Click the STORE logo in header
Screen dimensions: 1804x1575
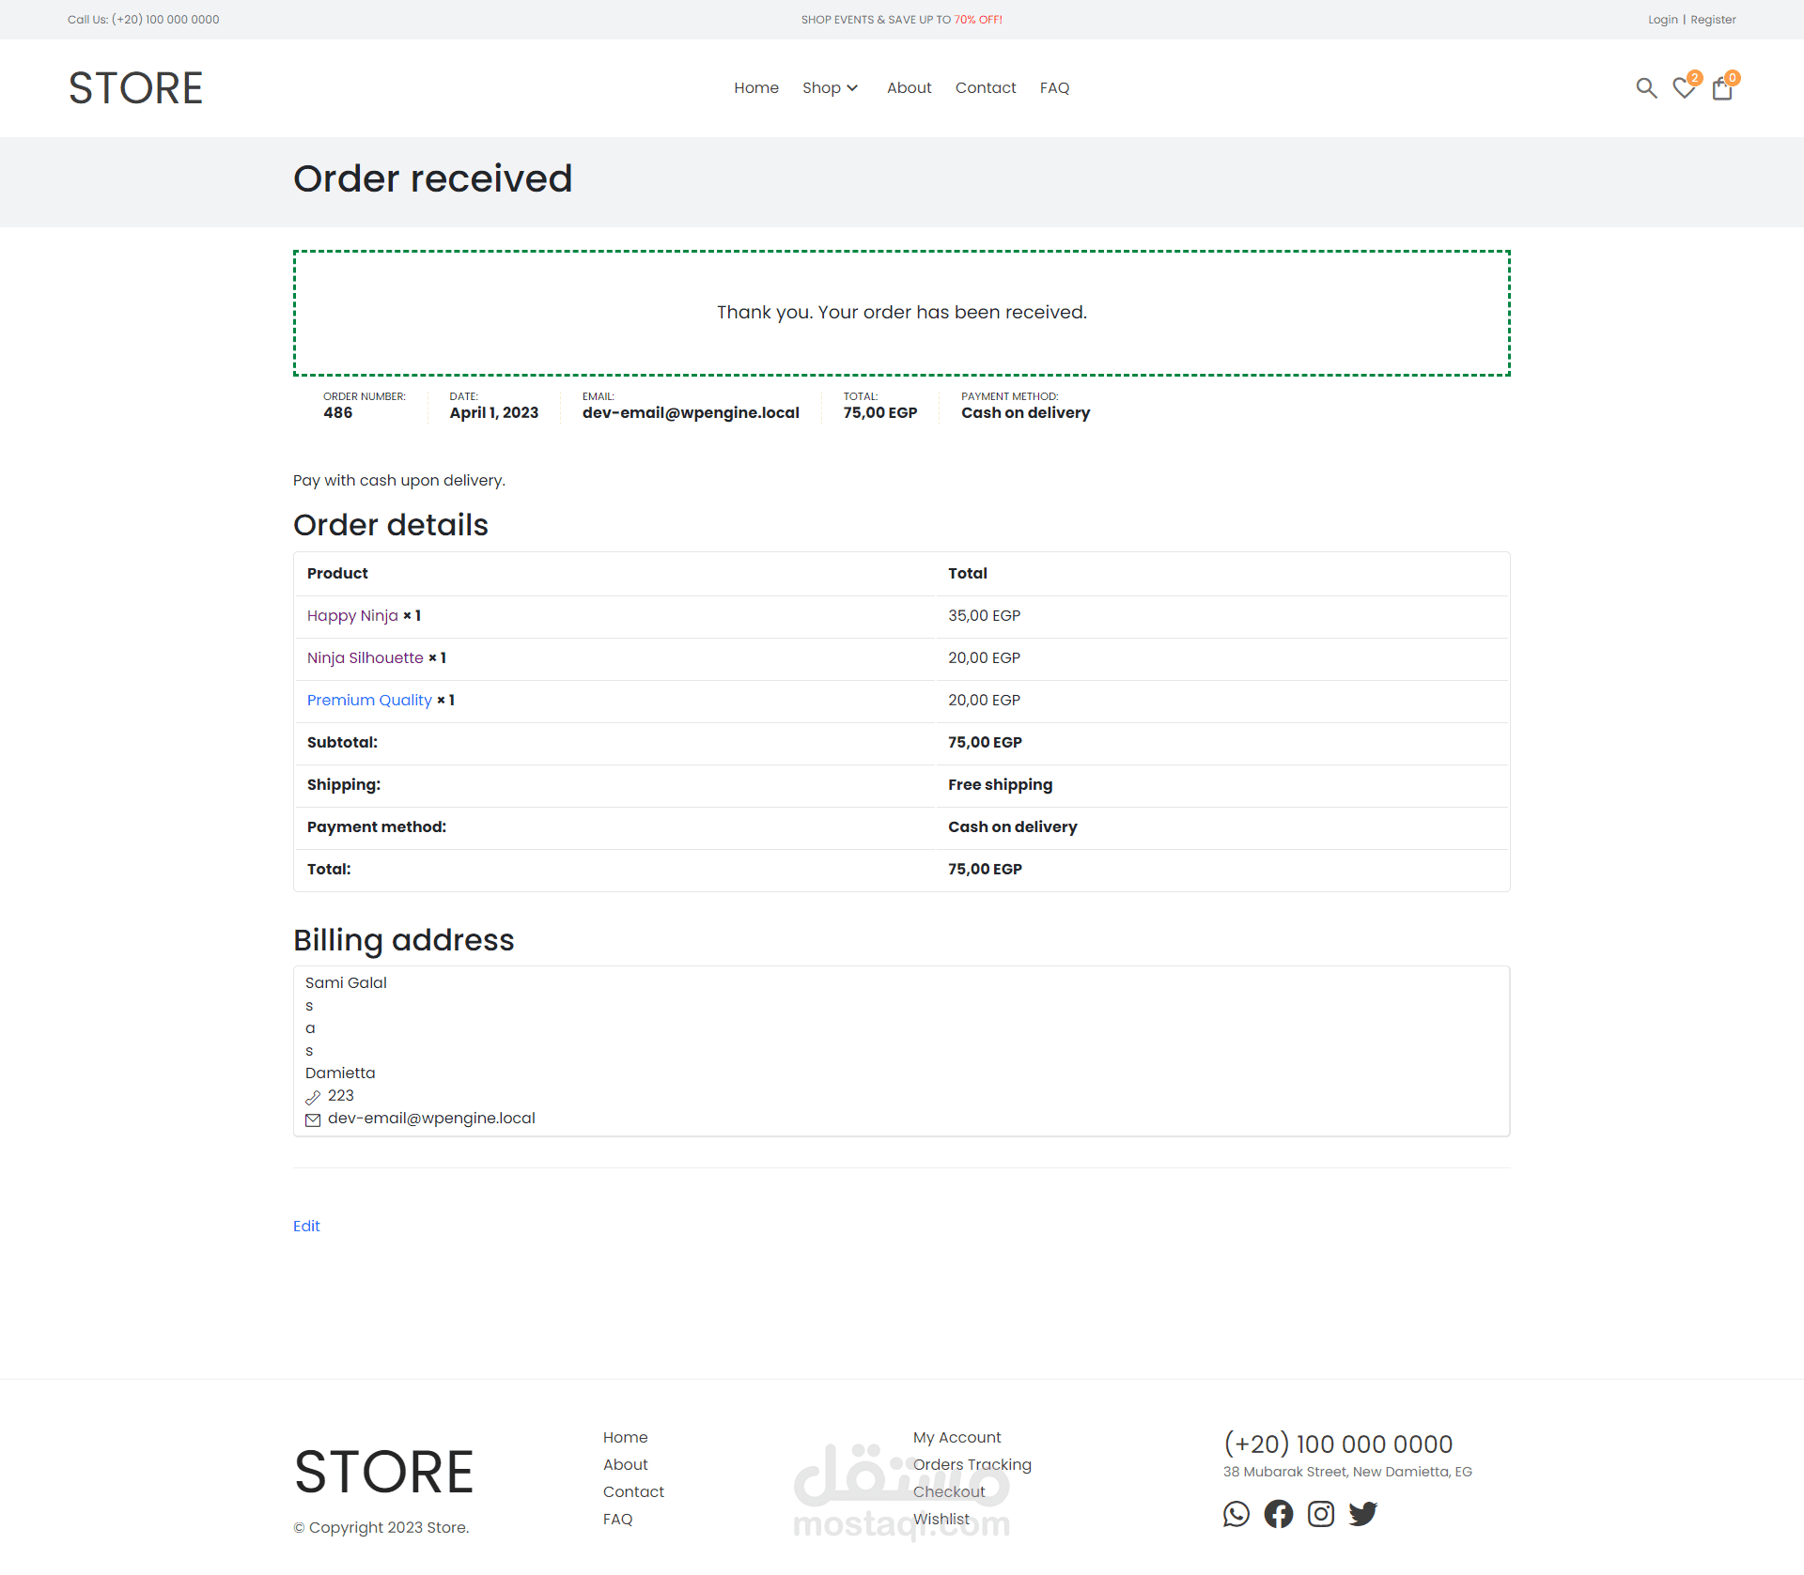point(135,88)
